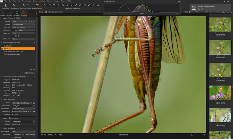Click the browser search magnifier icon
233x139 pixels.
(x=232, y=12)
